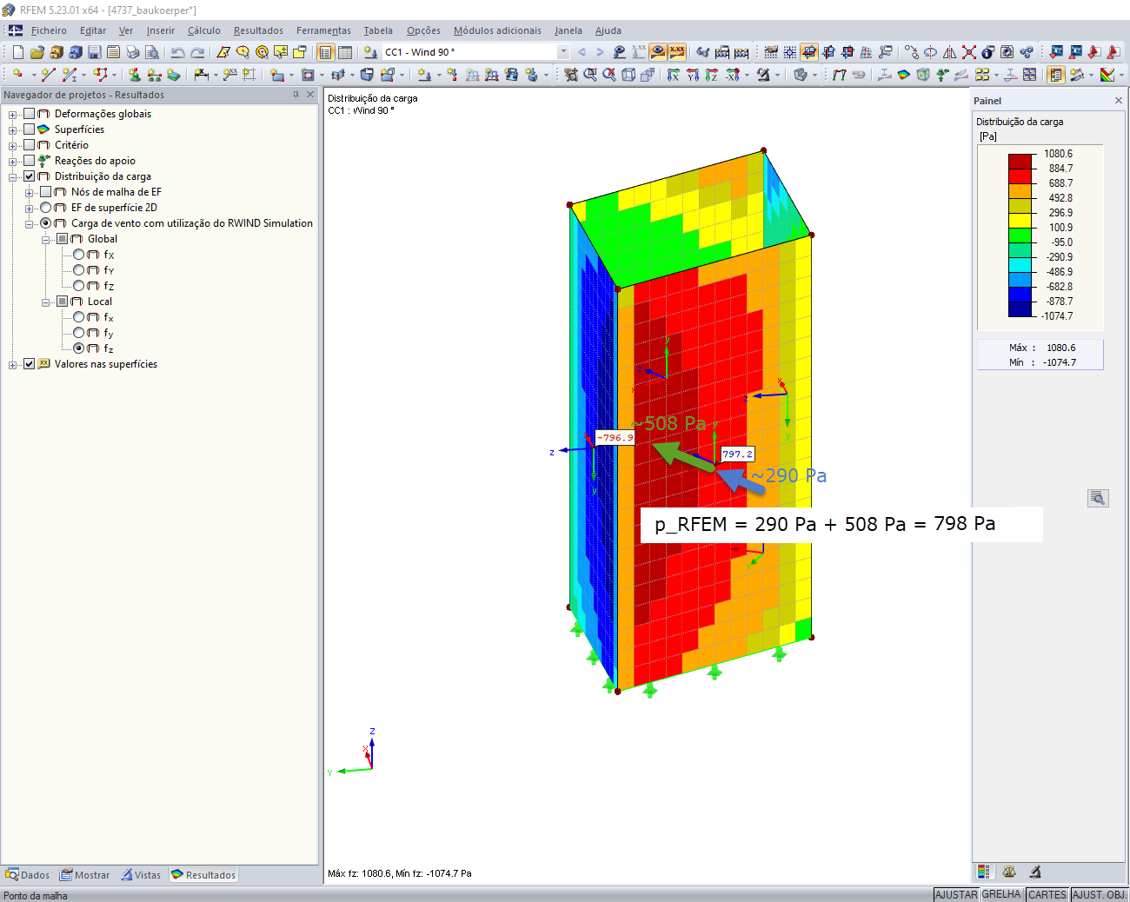The width and height of the screenshot is (1130, 902).
Task: Open the Cálculo menu
Action: tap(204, 30)
